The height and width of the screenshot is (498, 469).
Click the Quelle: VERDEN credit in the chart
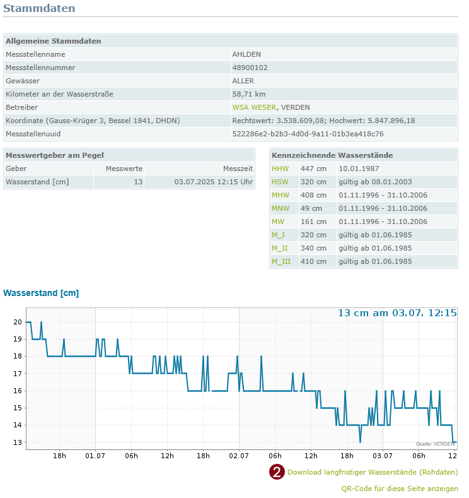coord(435,444)
